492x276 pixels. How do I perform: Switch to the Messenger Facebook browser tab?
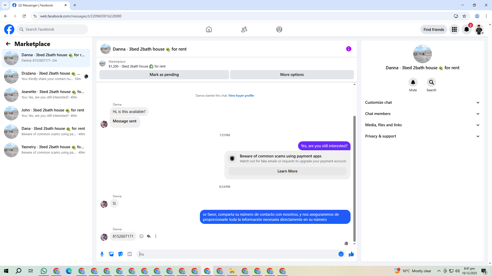click(x=40, y=5)
